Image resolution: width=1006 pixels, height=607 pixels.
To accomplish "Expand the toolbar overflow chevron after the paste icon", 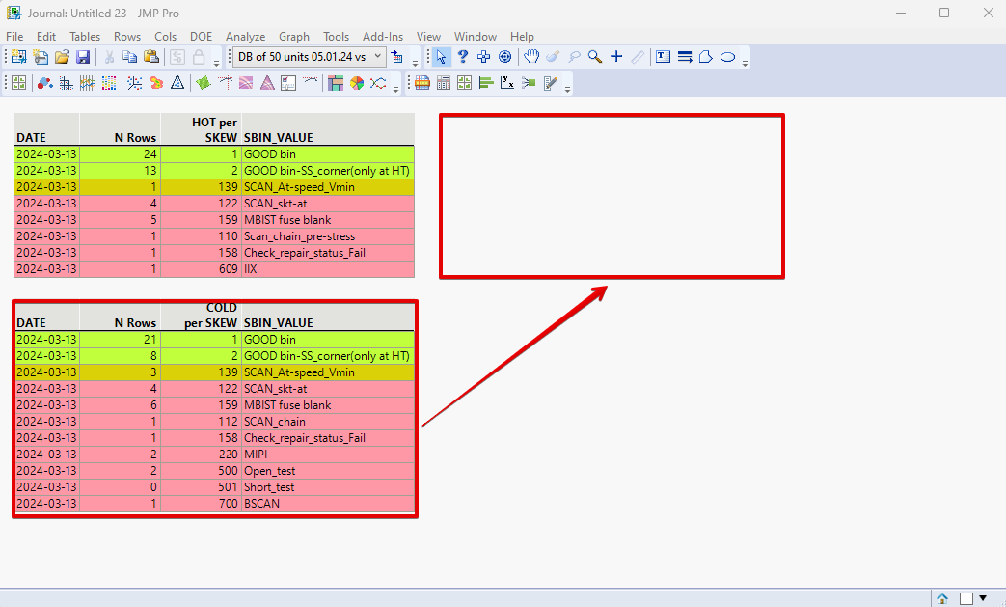I will [x=216, y=62].
